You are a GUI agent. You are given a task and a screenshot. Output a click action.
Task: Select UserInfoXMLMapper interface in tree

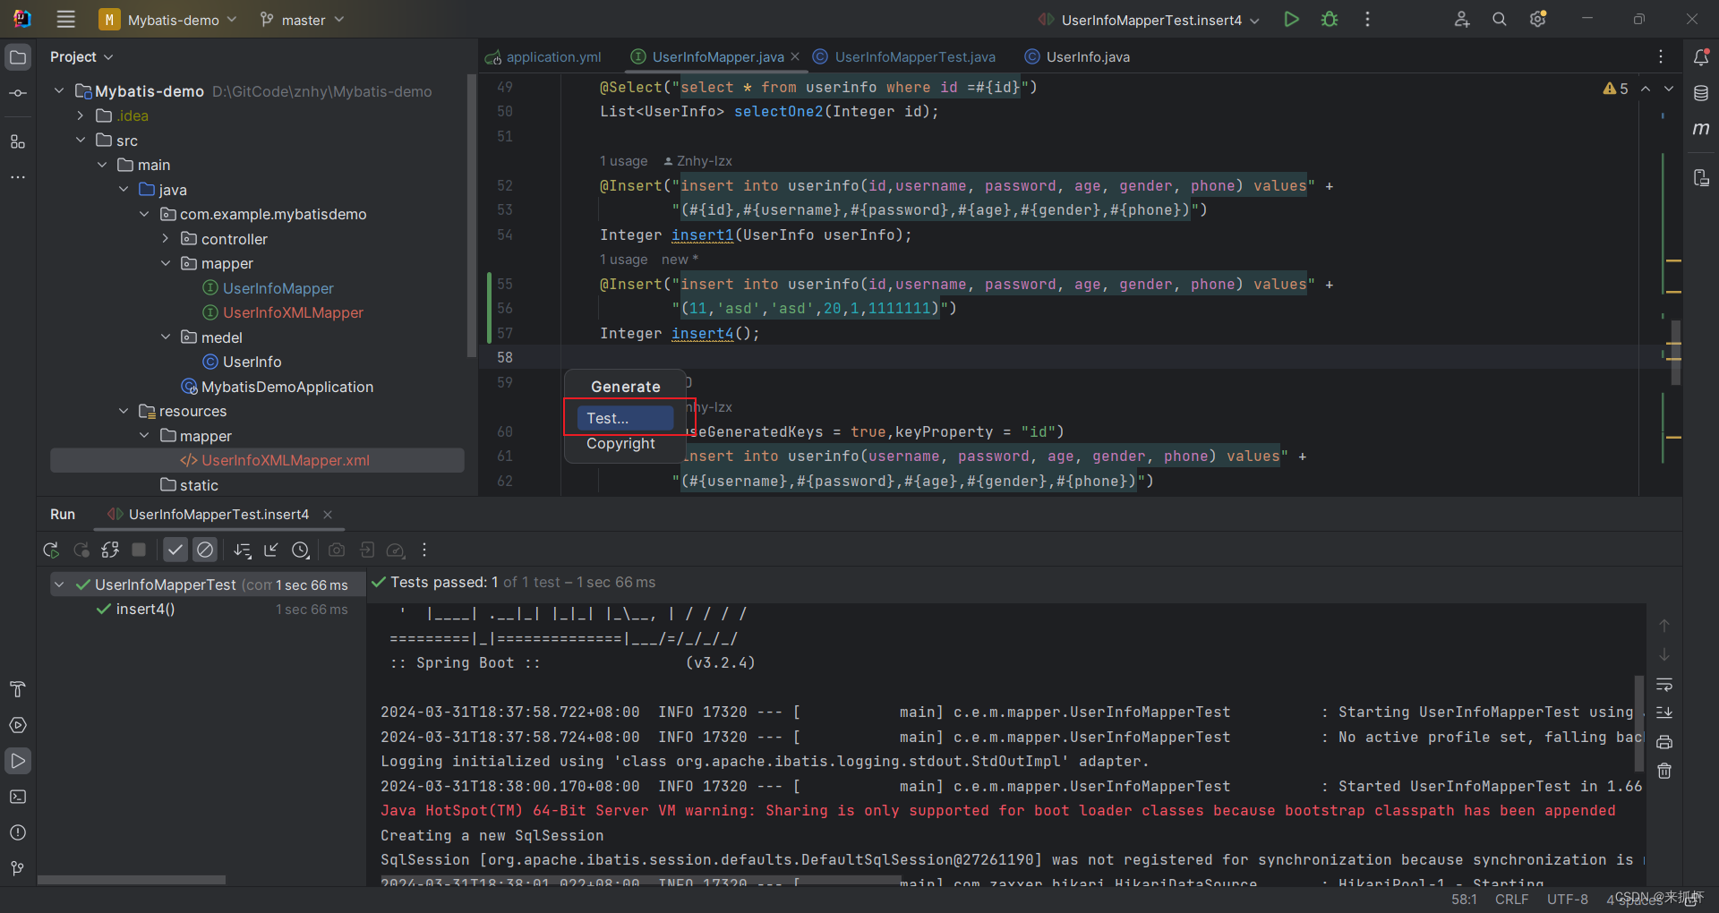pyautogui.click(x=283, y=312)
